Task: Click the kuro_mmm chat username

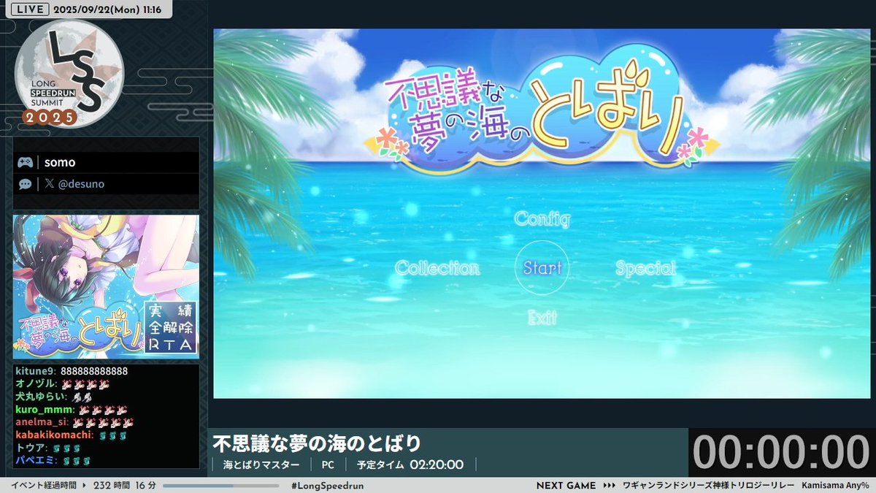Action: [x=44, y=409]
